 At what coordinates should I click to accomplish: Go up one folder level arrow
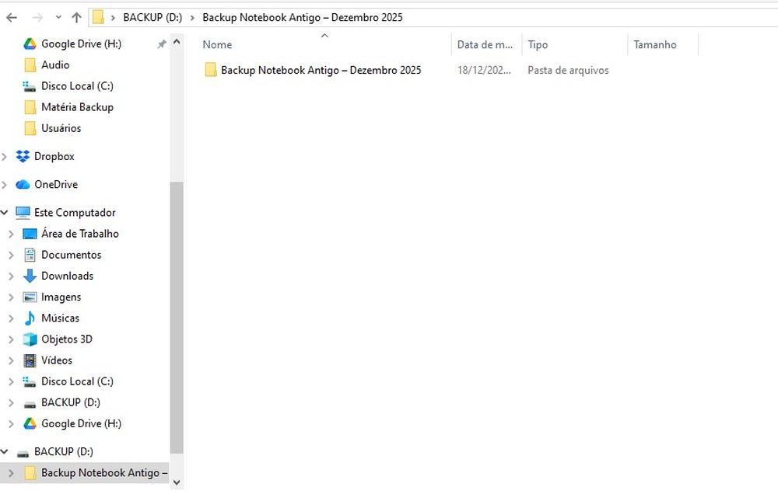coord(76,18)
